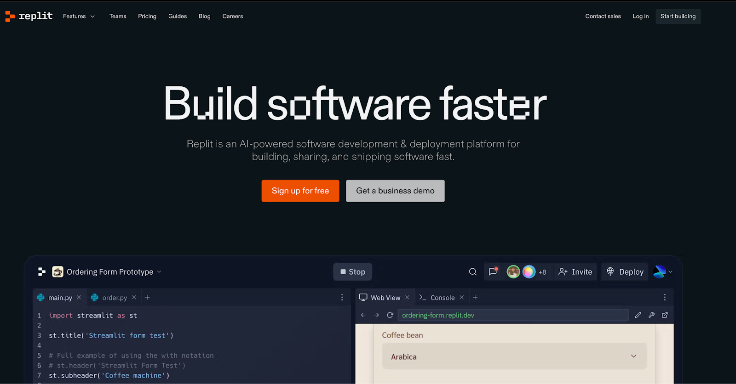This screenshot has height=384, width=736.
Task: Click the python icon on main.py tab
Action: (x=41, y=297)
